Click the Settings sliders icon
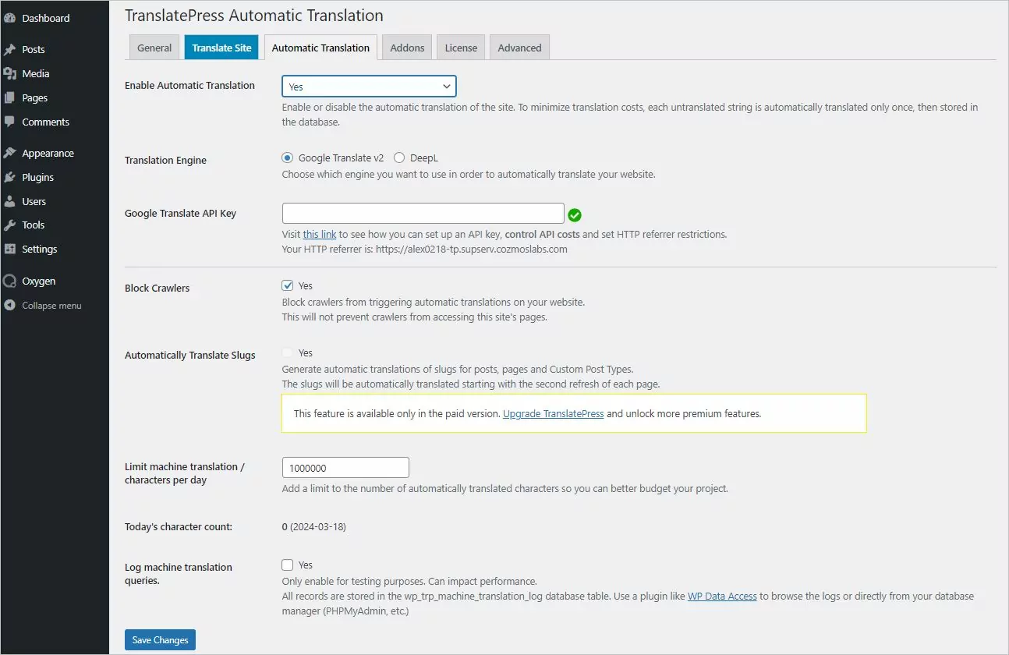 [9, 249]
